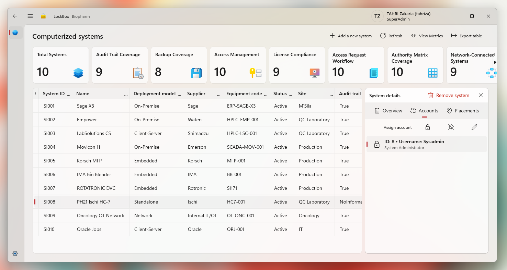Open Equipment code column options
Image resolution: width=507 pixels, height=270 pixels.
click(x=266, y=94)
